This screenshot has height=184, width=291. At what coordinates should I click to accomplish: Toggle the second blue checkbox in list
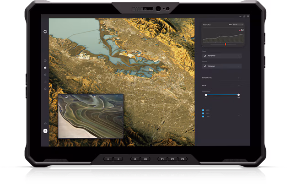click(x=203, y=114)
